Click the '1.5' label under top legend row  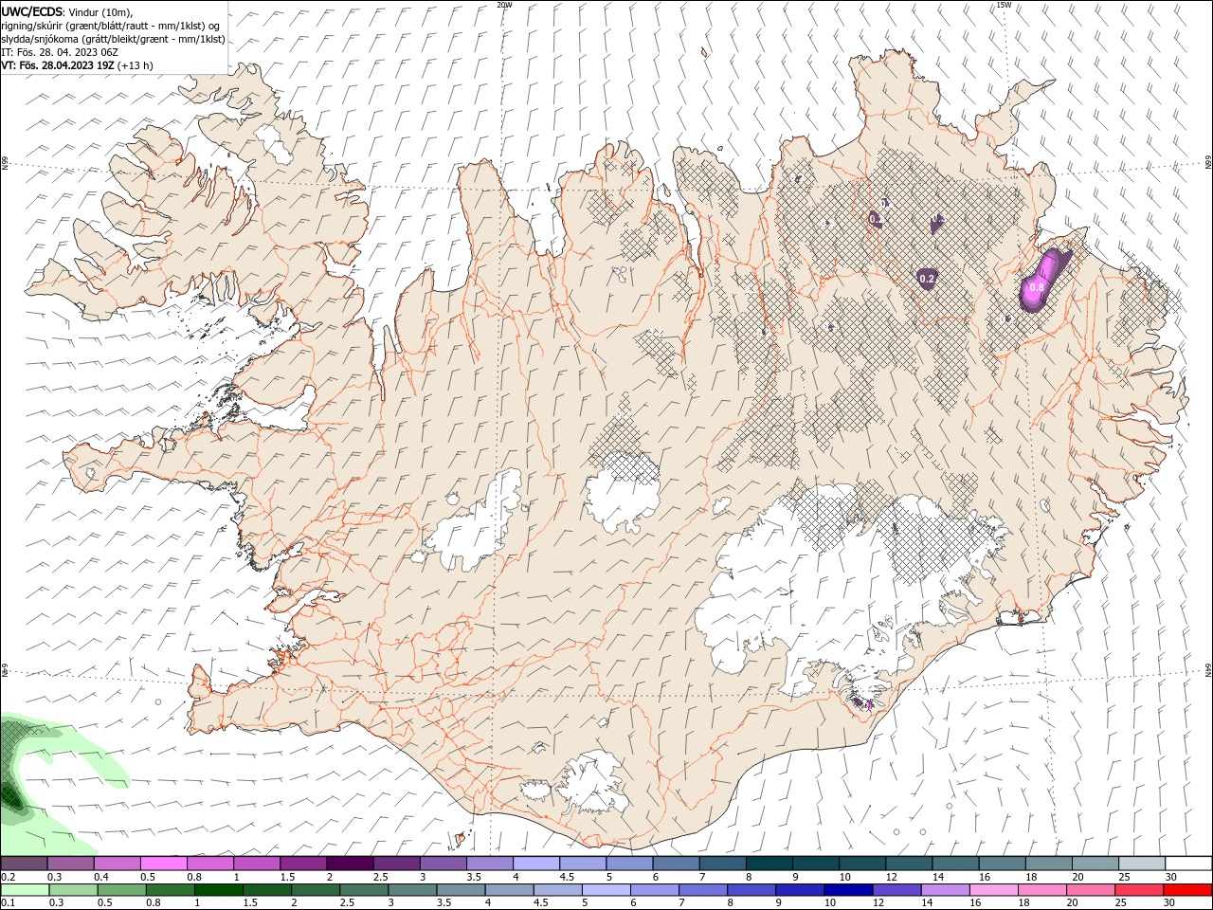[286, 877]
